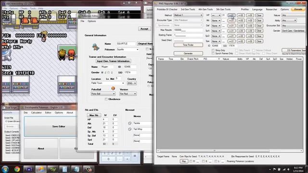308x173 pixels.
Task: Click the volume icon in system tray
Action: [x=288, y=169]
